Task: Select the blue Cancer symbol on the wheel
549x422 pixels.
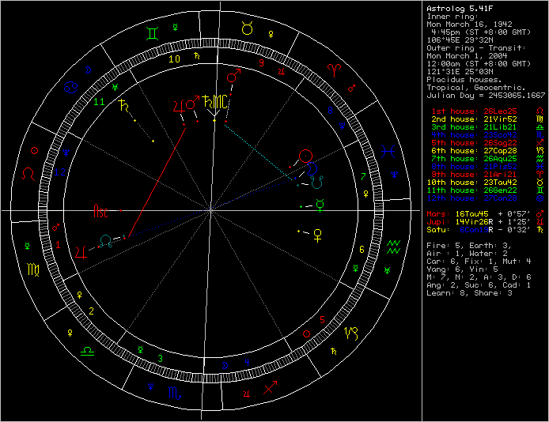Action: click(70, 85)
